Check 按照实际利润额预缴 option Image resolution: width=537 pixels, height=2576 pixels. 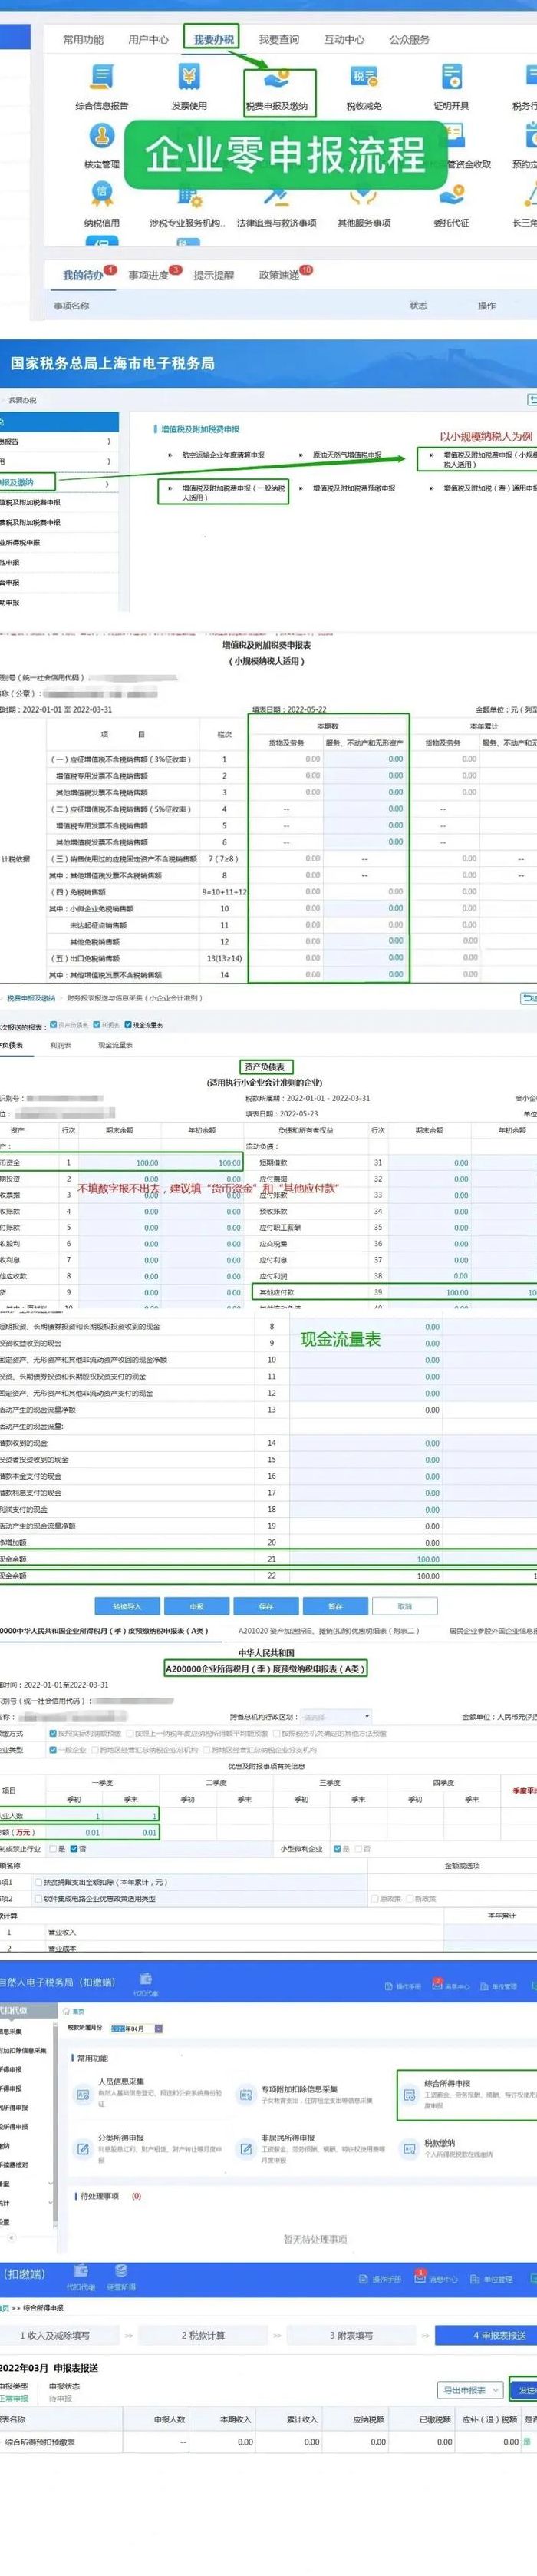point(53,1733)
